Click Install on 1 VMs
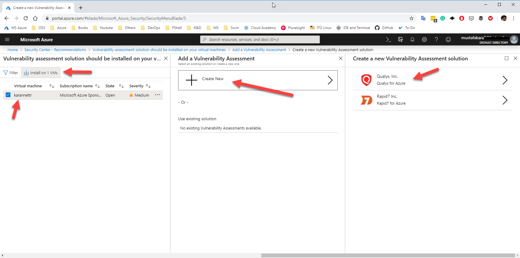Viewport: 520px width, 258px height. (41, 73)
